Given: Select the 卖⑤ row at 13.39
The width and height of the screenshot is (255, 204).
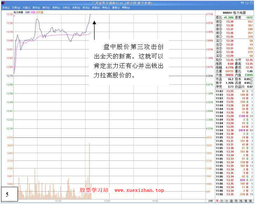Looking at the screenshot, I should click(x=234, y=22).
